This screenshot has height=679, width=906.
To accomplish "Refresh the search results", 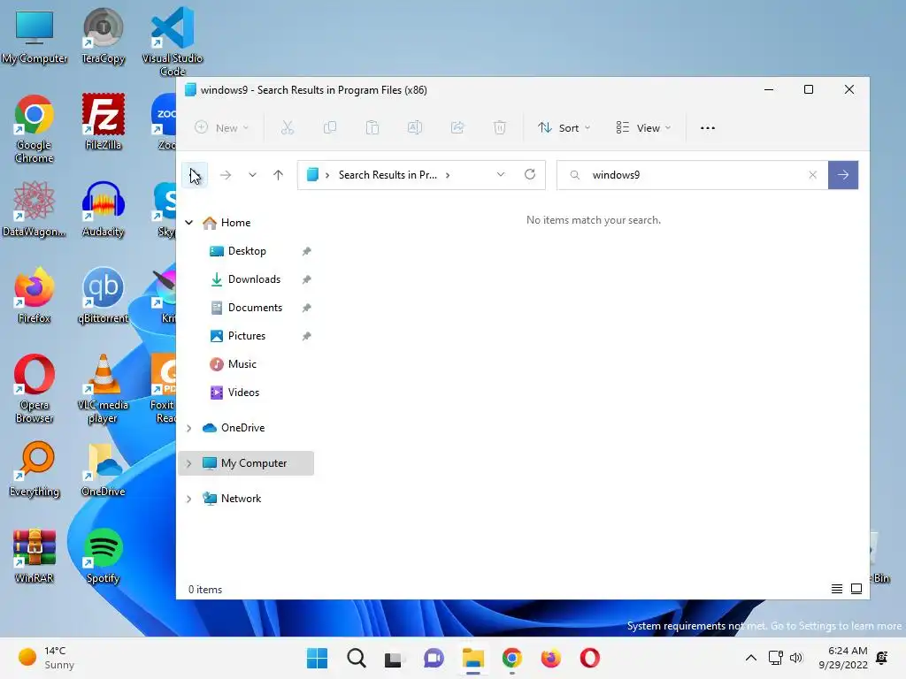I will pyautogui.click(x=530, y=174).
